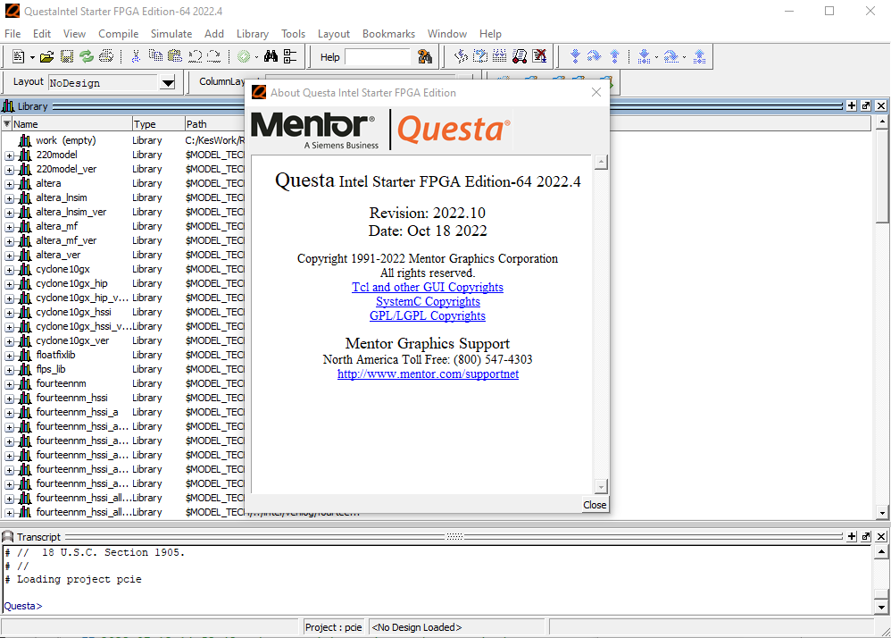
Task: Click the Redo toolbar icon
Action: [214, 56]
